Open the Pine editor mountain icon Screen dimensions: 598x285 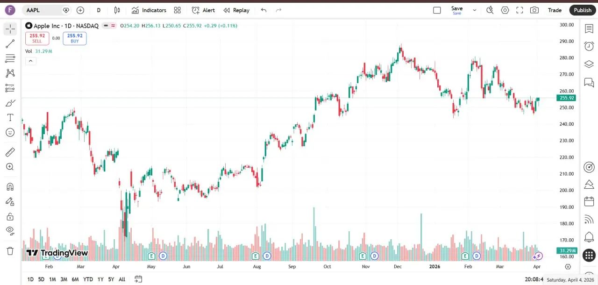[589, 184]
